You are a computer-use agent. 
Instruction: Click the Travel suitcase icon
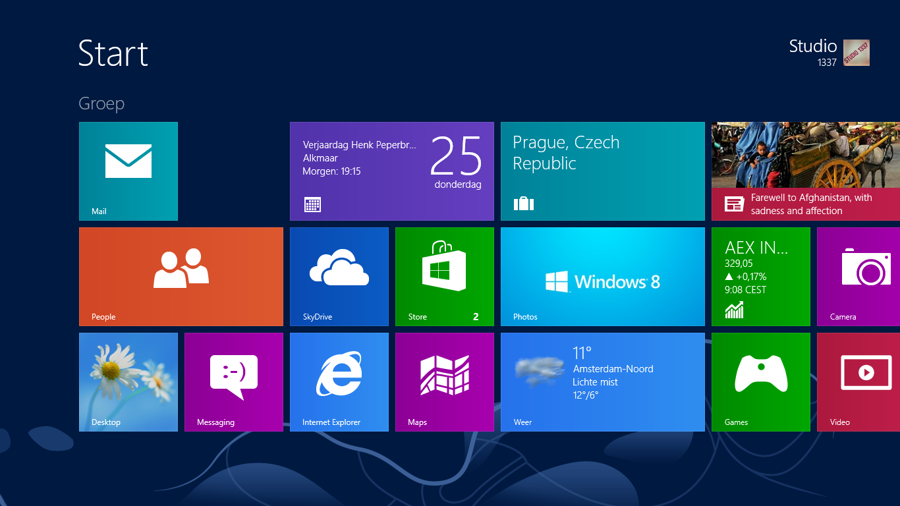[524, 204]
